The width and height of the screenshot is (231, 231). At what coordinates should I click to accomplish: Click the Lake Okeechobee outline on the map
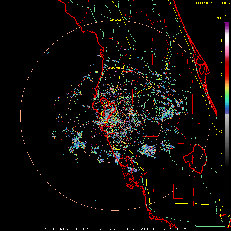pos(195,159)
